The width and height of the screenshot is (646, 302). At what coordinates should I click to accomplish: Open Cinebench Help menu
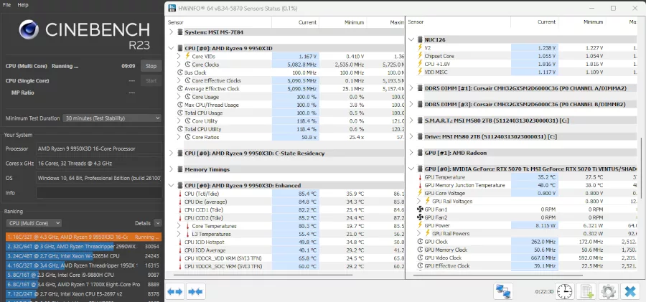[24, 5]
